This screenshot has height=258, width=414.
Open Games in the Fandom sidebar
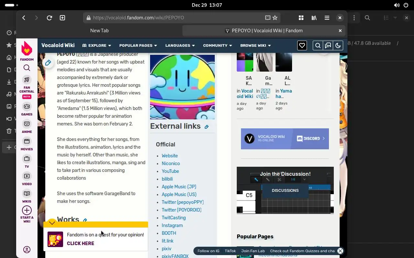click(x=27, y=109)
